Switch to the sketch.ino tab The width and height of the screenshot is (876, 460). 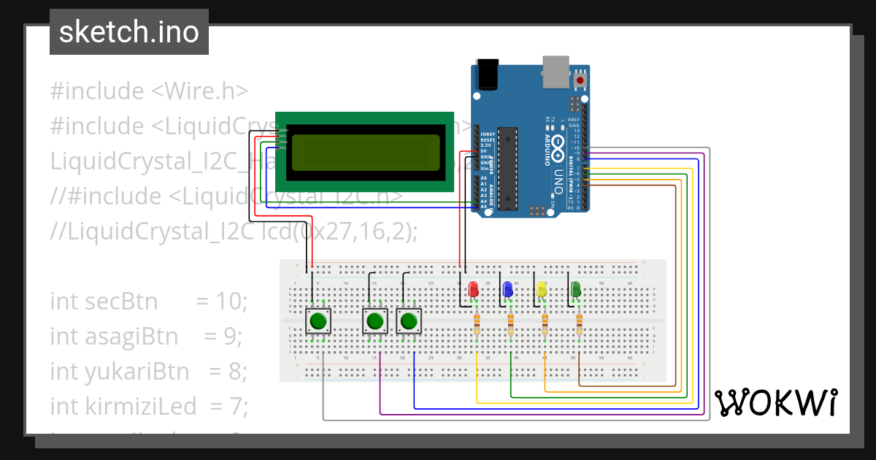pos(128,31)
